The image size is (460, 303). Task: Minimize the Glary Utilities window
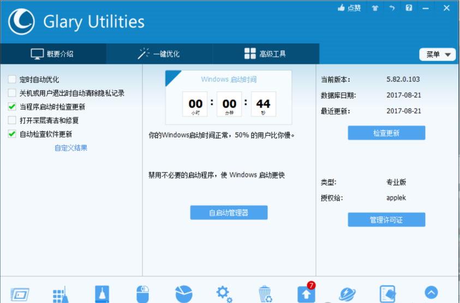point(426,9)
